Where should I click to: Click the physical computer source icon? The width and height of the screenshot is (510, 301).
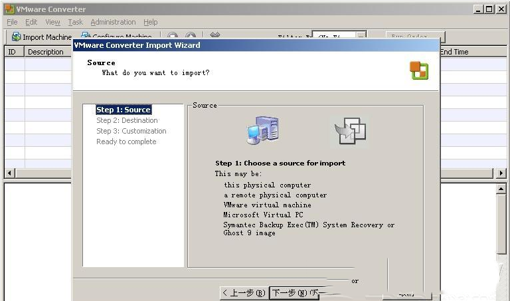point(262,130)
